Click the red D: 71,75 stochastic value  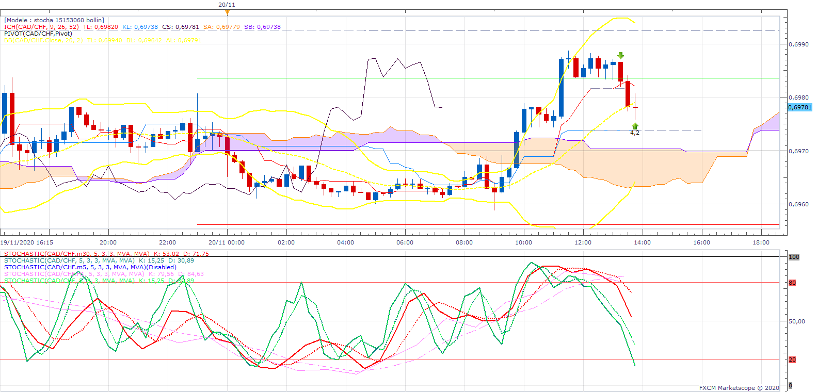(x=196, y=254)
